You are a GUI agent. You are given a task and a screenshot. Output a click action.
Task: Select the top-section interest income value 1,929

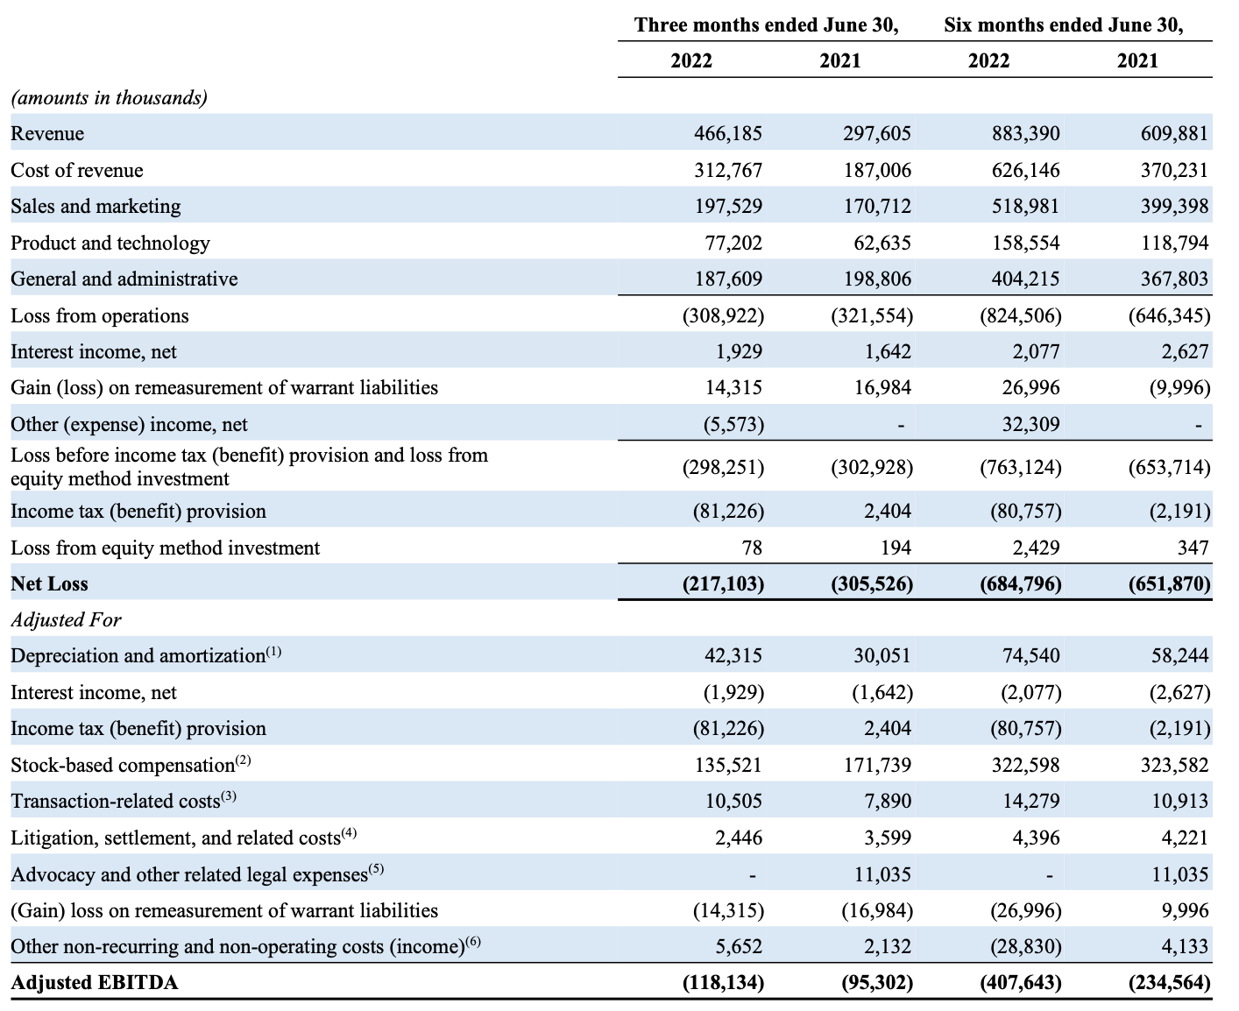pos(740,351)
